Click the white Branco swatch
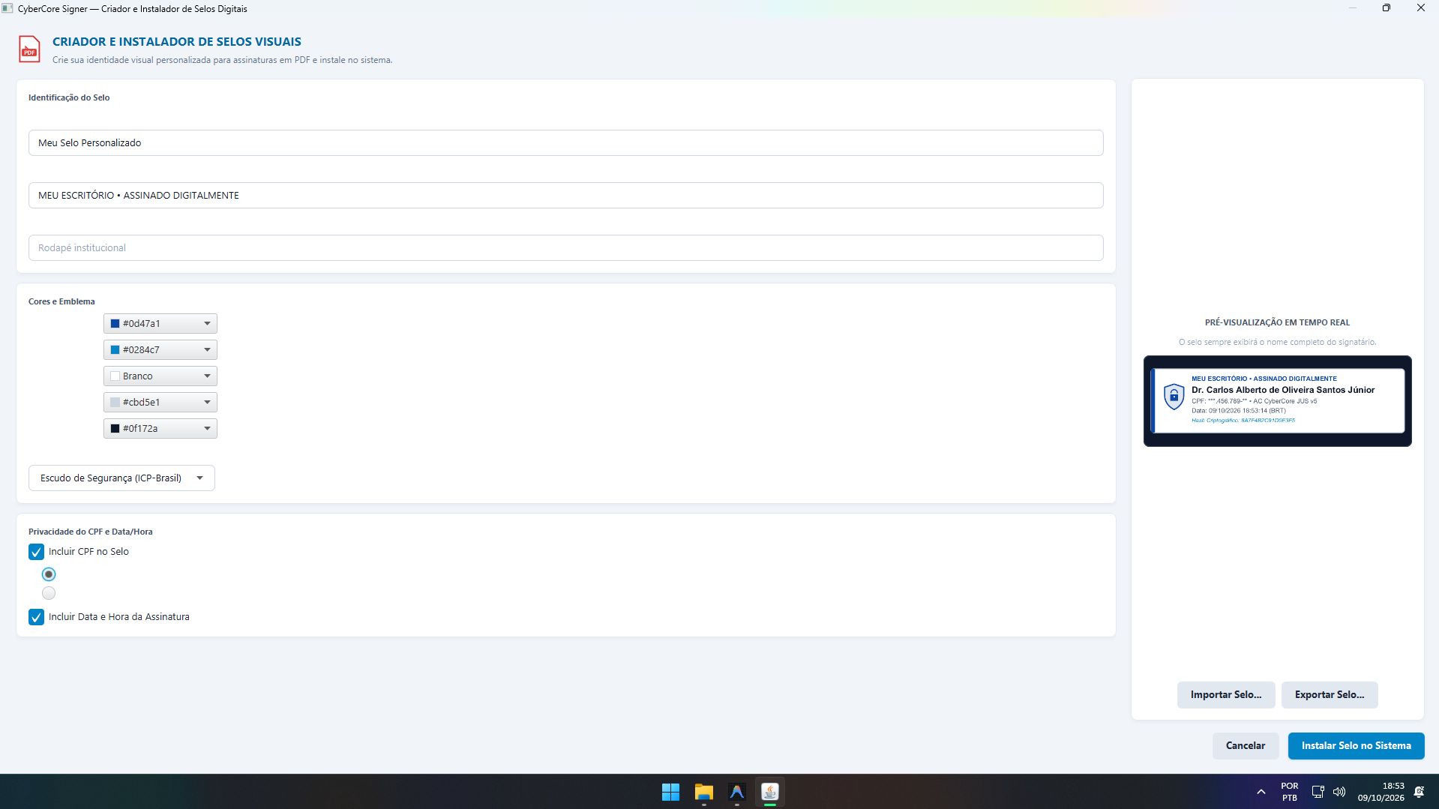1439x809 pixels. 115,376
